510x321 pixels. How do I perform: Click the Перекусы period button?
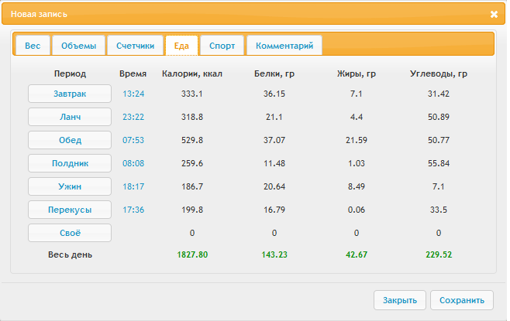click(70, 210)
